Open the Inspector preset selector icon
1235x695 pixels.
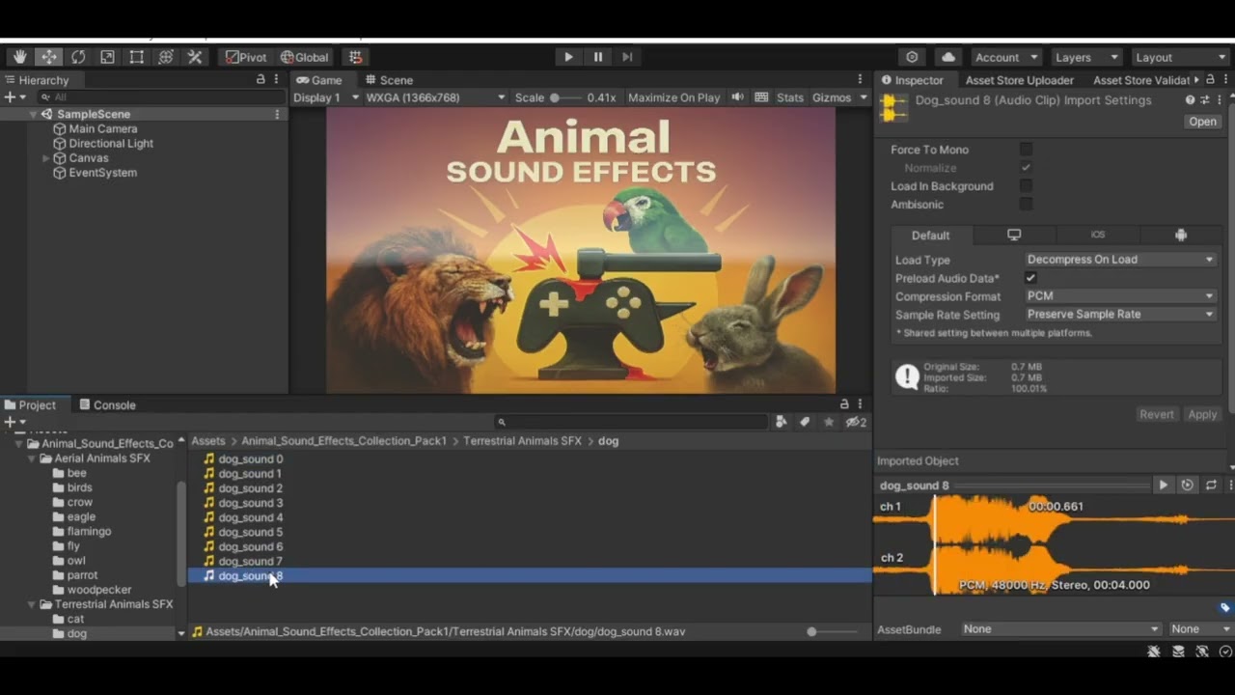coord(1204,99)
